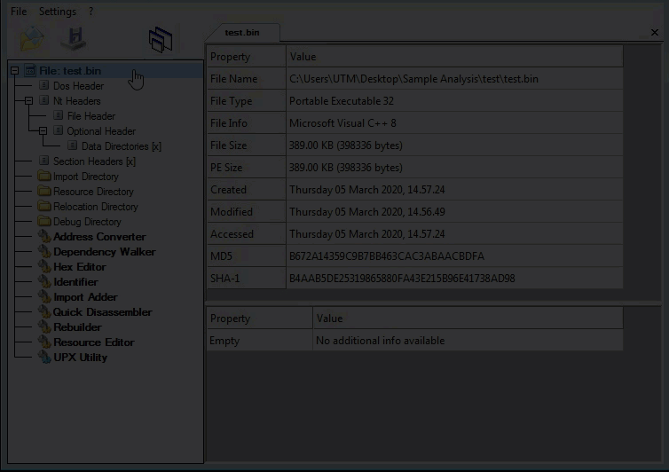
Task: Click the Debug Directory folder icon
Action: 44,221
